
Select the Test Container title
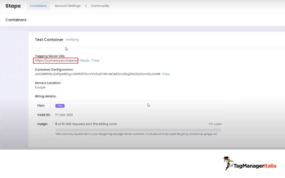49,39
